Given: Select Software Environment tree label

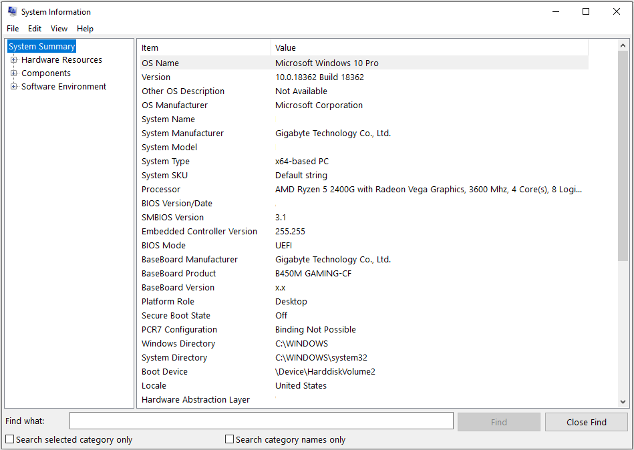Looking at the screenshot, I should coord(64,86).
